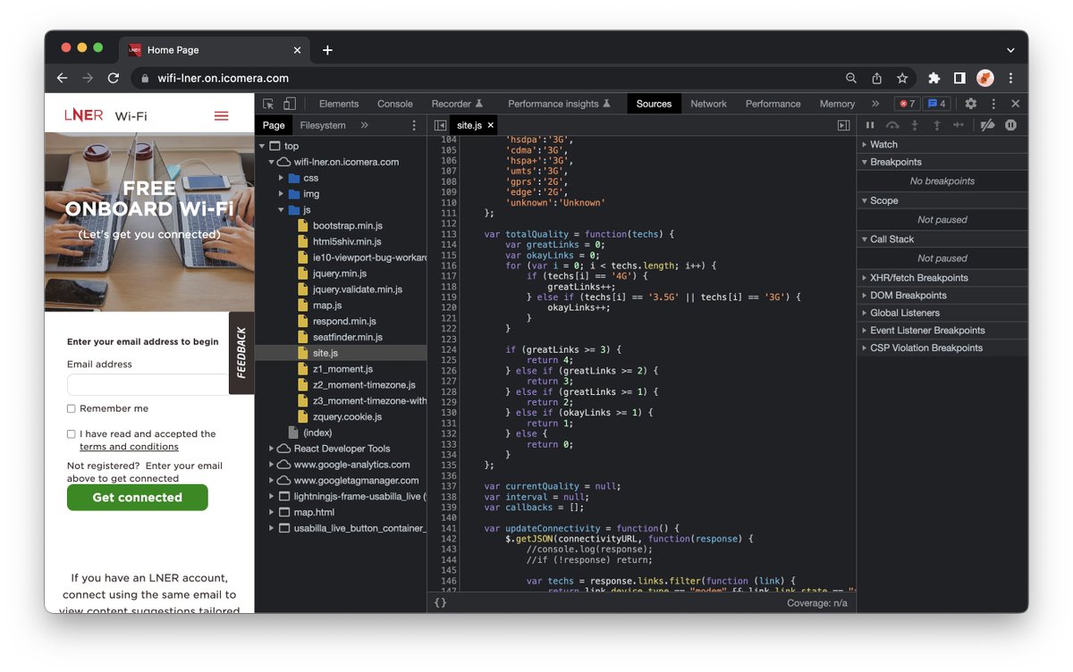Screen dimensions: 1073x672
Task: Toggle the file navigator sidebar
Action: pyautogui.click(x=441, y=126)
